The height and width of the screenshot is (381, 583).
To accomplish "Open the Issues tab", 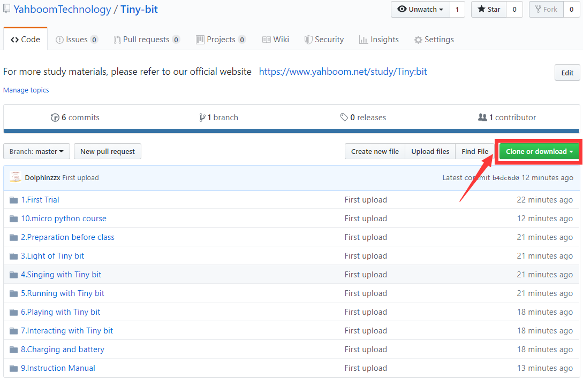I will 77,40.
